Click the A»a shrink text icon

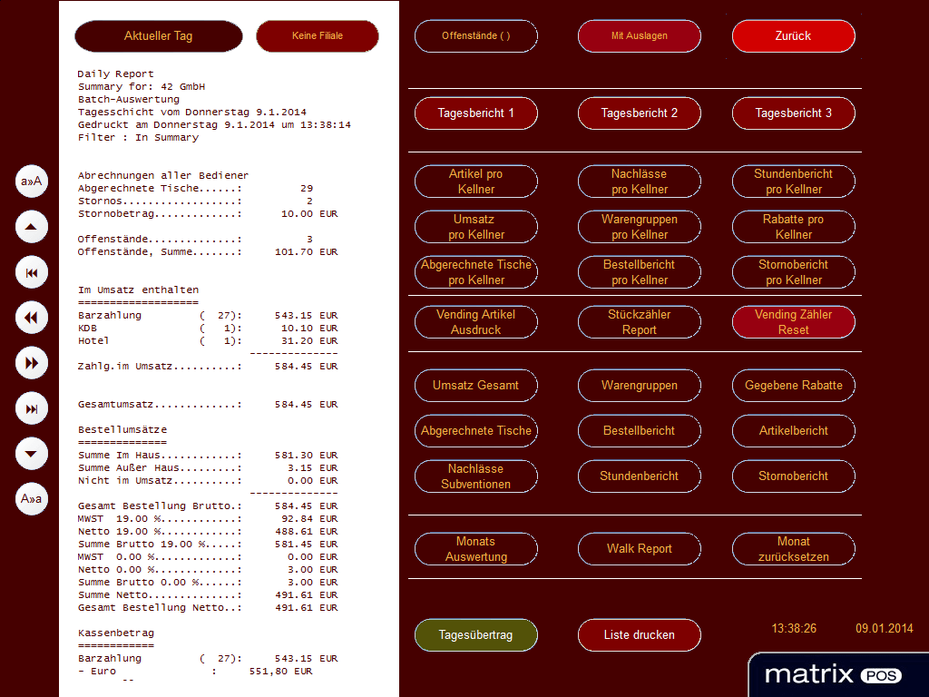pyautogui.click(x=32, y=498)
